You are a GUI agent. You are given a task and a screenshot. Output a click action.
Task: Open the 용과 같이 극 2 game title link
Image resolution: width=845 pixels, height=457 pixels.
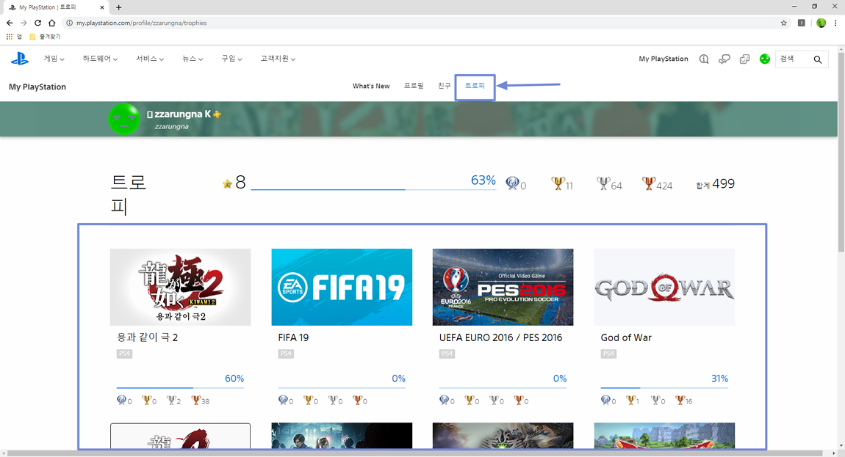(147, 337)
